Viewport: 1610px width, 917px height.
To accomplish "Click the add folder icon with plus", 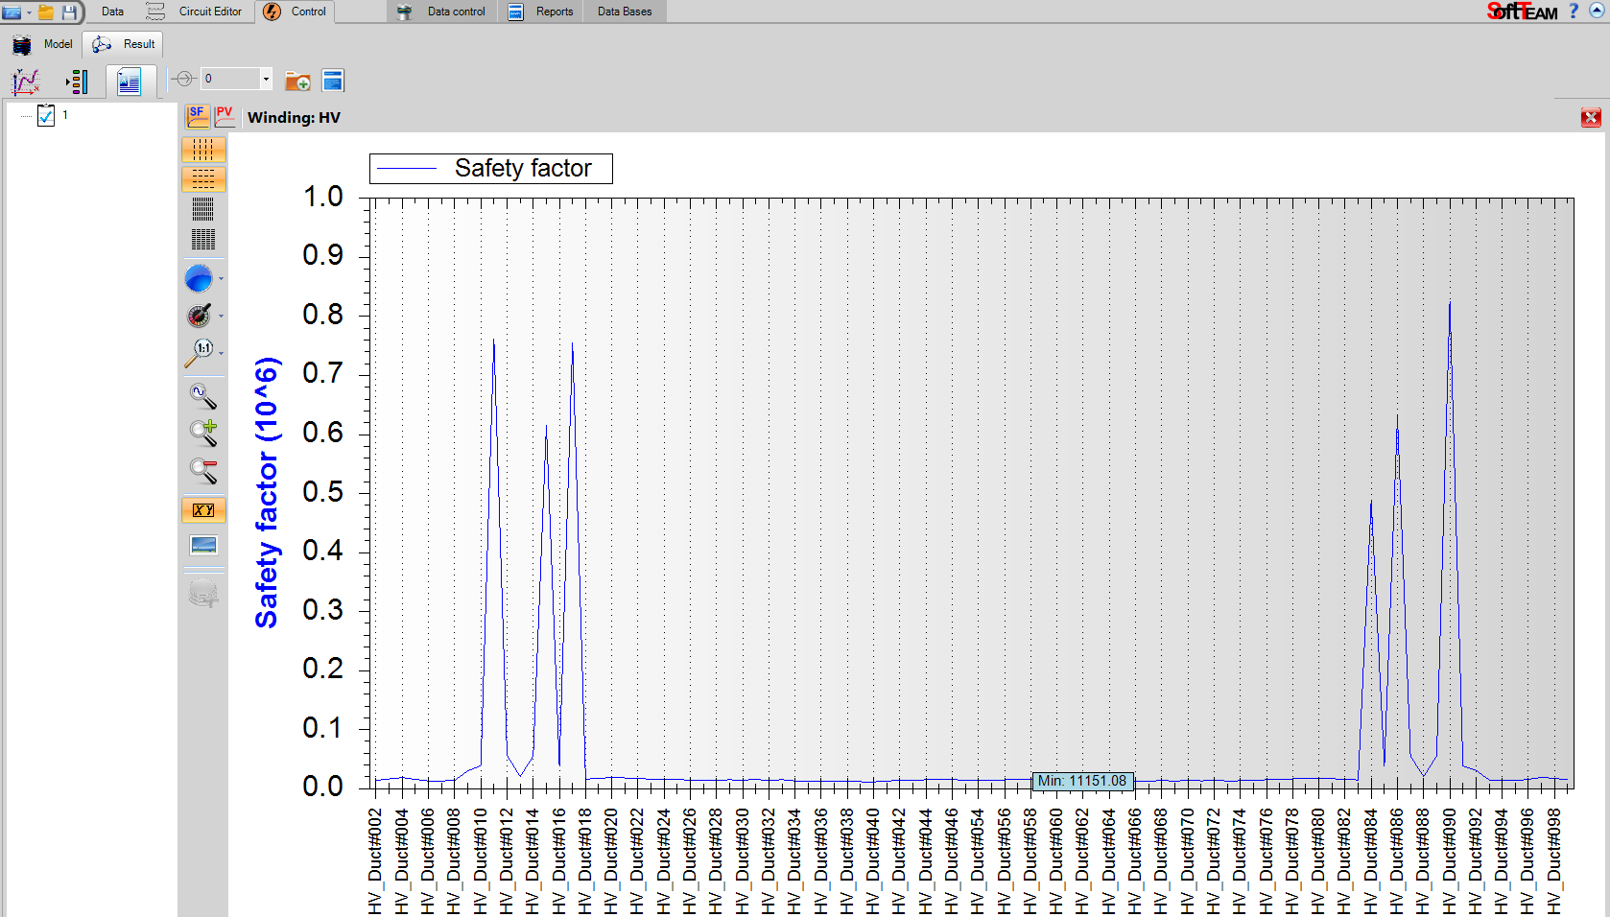I will 297,82.
